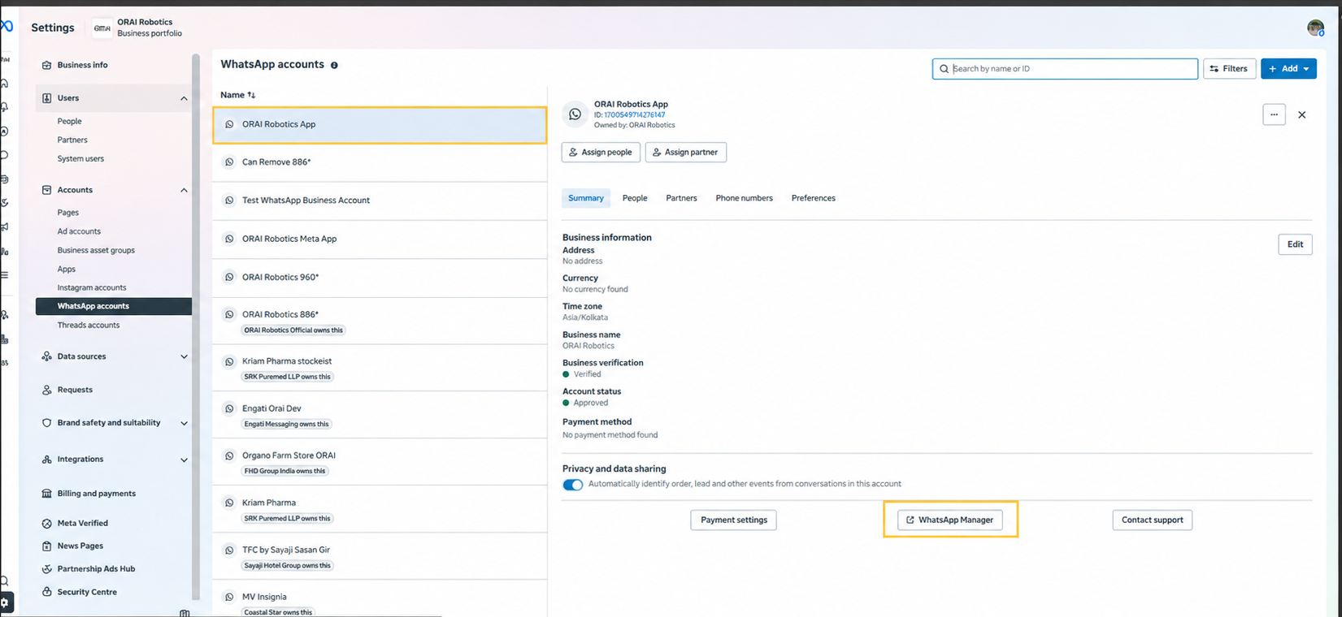Select WhatsApp accounts in the sidebar
Viewport: 1342px width, 617px height.
coord(114,306)
